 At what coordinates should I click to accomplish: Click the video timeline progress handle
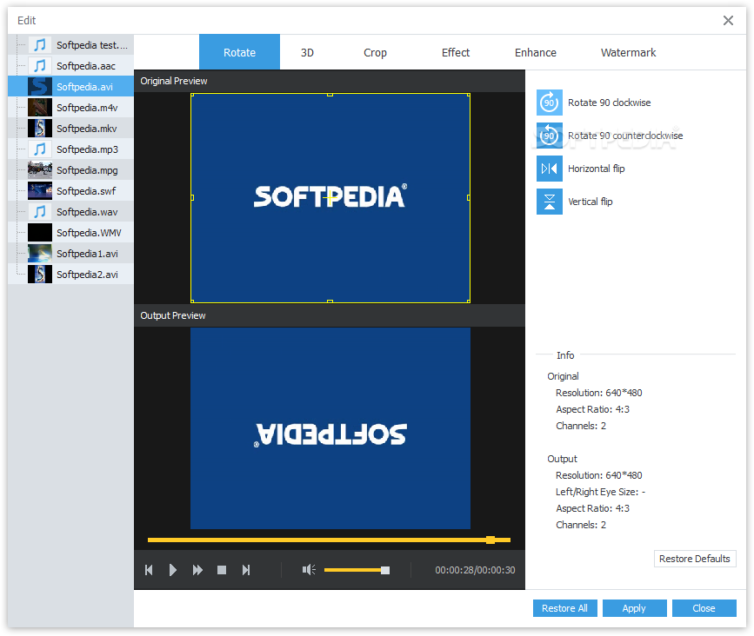click(490, 540)
